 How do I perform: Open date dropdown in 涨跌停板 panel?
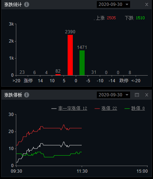(x=113, y=95)
